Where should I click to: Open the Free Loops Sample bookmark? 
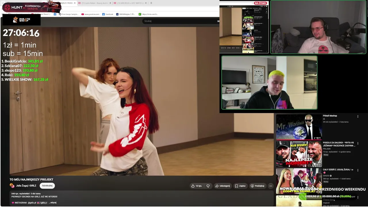pyautogui.click(x=69, y=14)
